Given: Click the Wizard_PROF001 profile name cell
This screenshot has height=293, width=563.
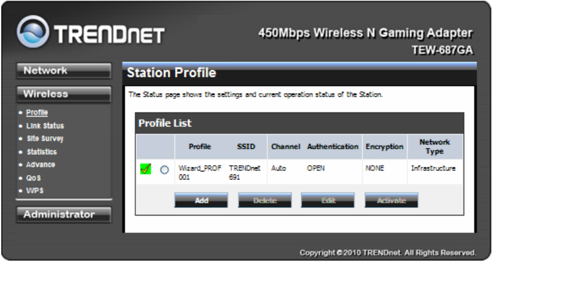Looking at the screenshot, I should (x=200, y=173).
